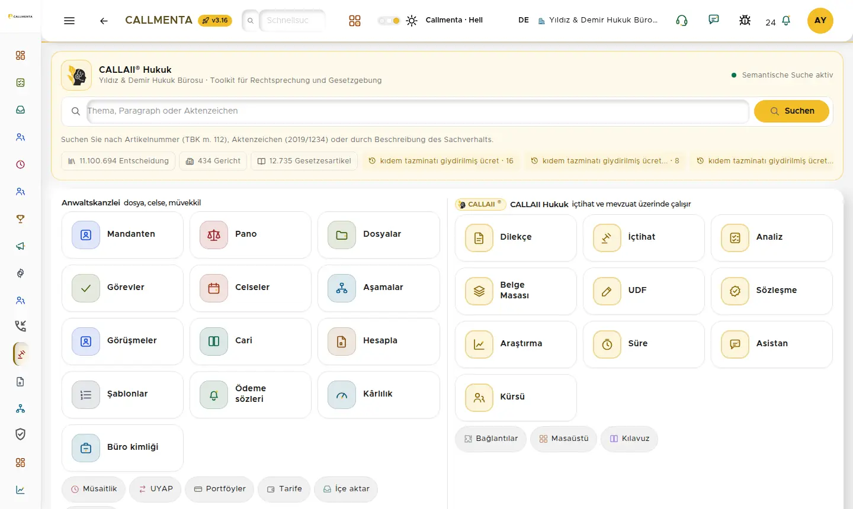Open the Büro kimliği card
Screen dimensions: 853x509
click(x=123, y=448)
